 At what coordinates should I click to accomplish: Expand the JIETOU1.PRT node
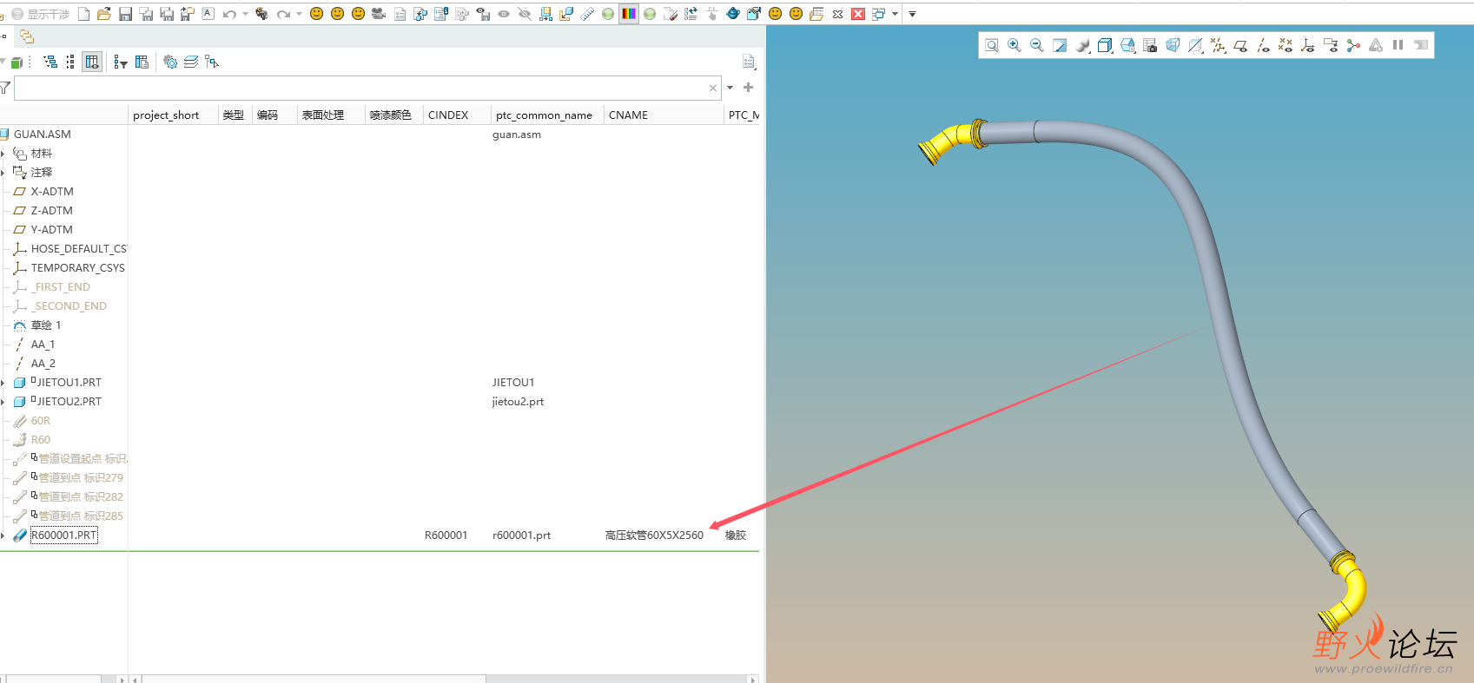3,383
